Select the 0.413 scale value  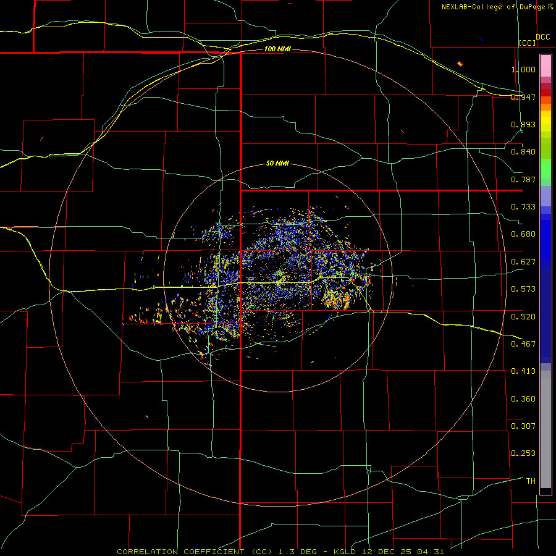click(523, 371)
